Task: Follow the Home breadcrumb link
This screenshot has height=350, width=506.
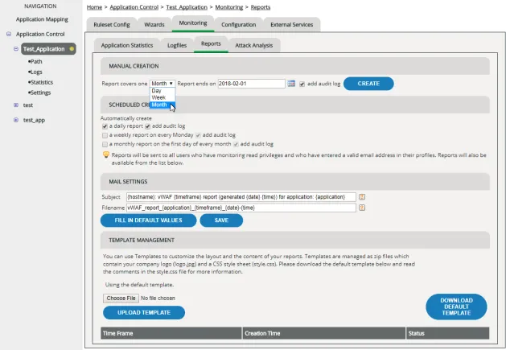Action: click(x=94, y=7)
